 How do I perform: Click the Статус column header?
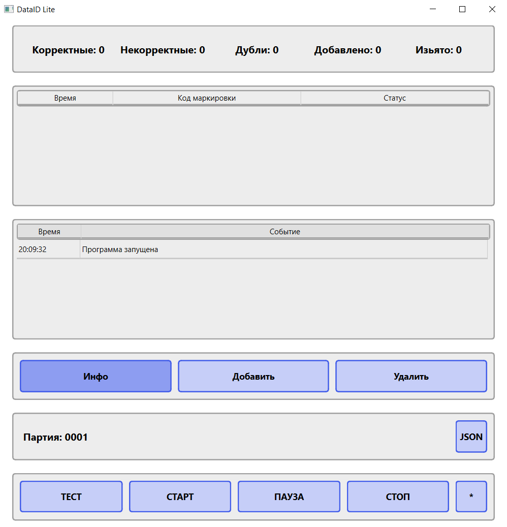pyautogui.click(x=396, y=98)
